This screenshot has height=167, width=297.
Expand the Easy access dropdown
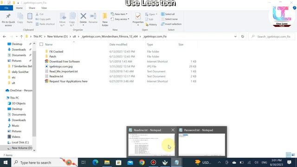click(120, 19)
